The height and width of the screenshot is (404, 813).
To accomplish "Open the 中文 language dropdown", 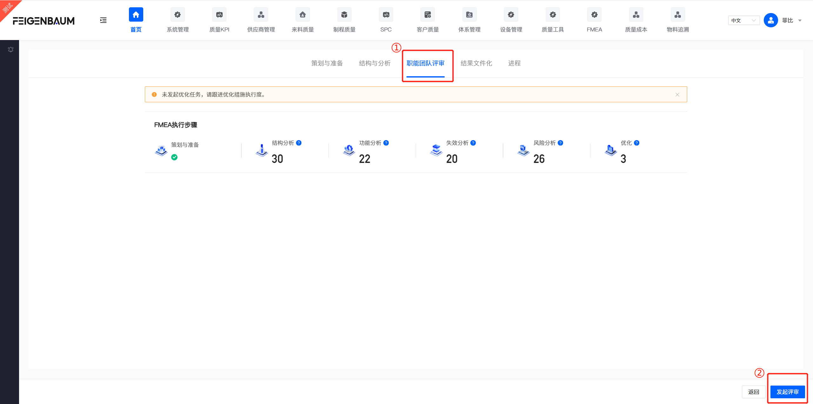I will 743,20.
